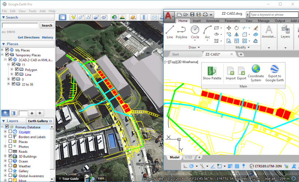Pick the Arc drawing tool
This screenshot has width=299, height=182.
tap(207, 31)
